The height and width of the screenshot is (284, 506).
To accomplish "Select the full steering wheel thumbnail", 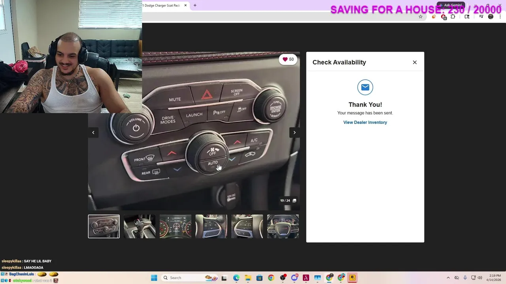I will 283,226.
